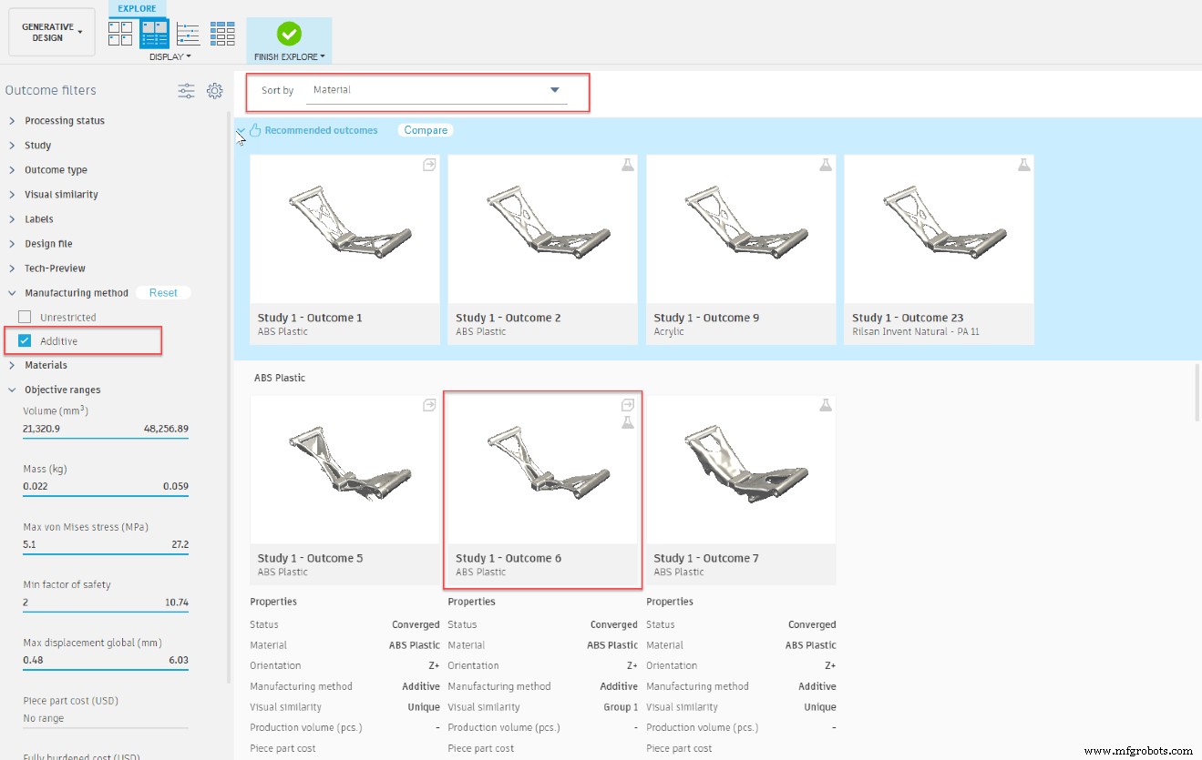Screen dimensions: 1202x760
Task: Click the experimental flask icon on Outcome 9
Action: coord(826,165)
